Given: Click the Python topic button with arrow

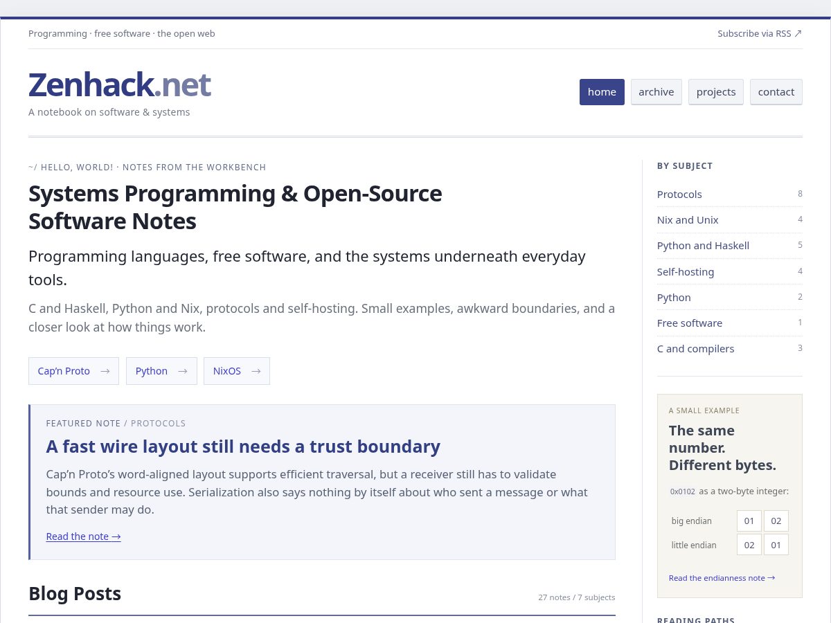Looking at the screenshot, I should point(161,371).
